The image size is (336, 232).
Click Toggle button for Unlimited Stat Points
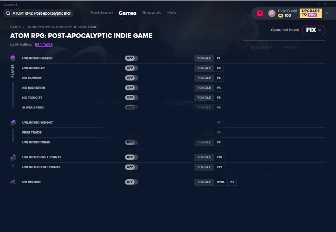[x=204, y=167]
